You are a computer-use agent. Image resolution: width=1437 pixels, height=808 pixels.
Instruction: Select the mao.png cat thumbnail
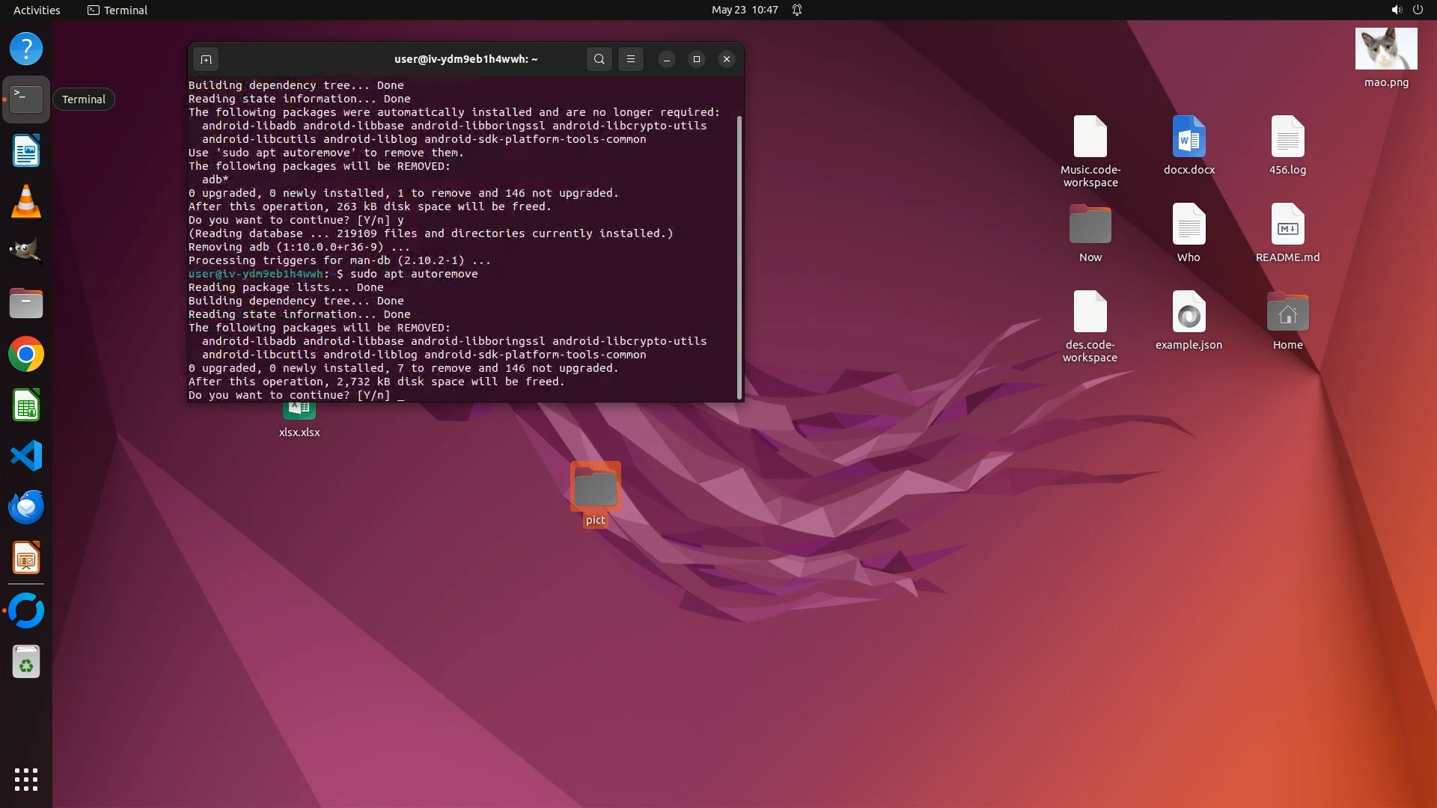[x=1385, y=49]
